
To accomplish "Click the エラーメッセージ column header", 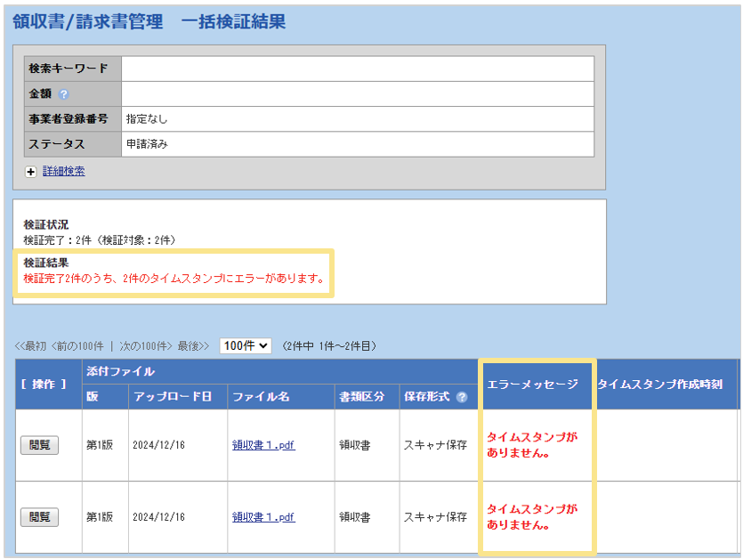I will coord(533,385).
